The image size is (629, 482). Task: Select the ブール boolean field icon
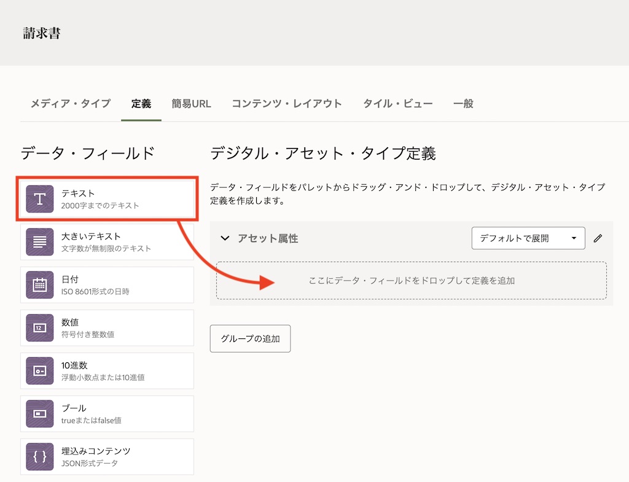pos(40,414)
